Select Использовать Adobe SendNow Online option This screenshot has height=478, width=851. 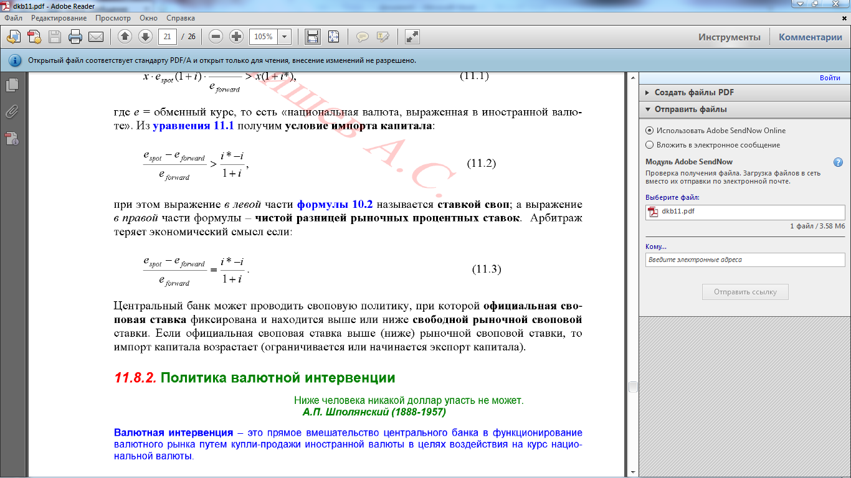pyautogui.click(x=716, y=131)
